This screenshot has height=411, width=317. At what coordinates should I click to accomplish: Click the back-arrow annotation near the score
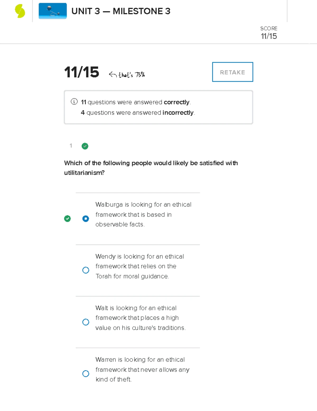113,74
